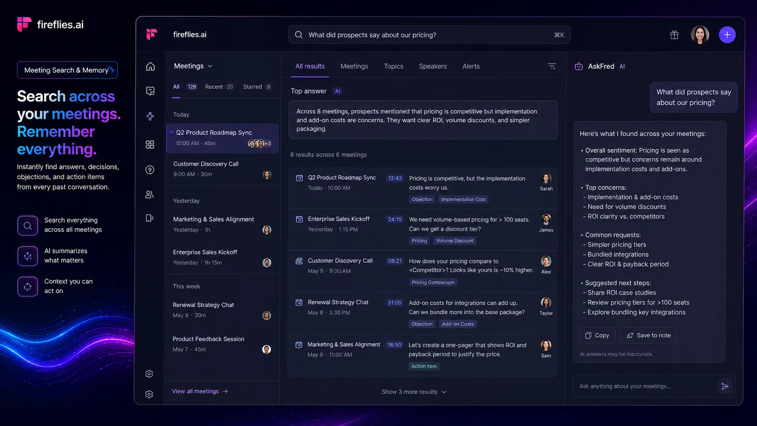Click the purple plus button
Screen dimensions: 757x426
tap(727, 35)
